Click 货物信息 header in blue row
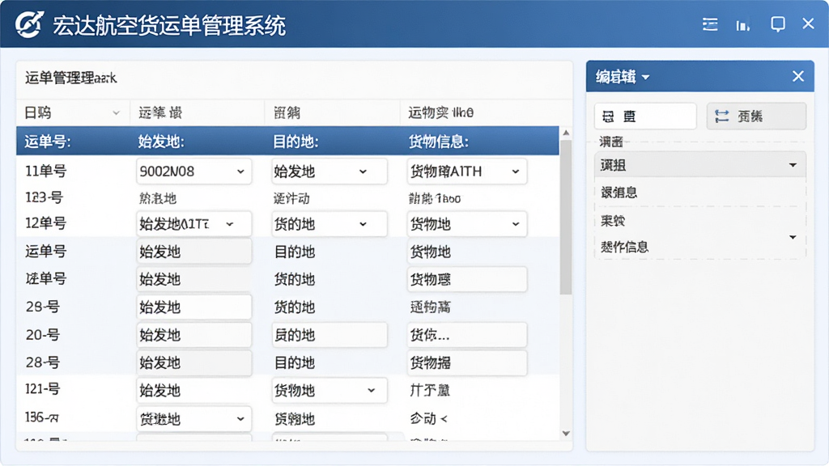829x466 pixels. pyautogui.click(x=439, y=142)
